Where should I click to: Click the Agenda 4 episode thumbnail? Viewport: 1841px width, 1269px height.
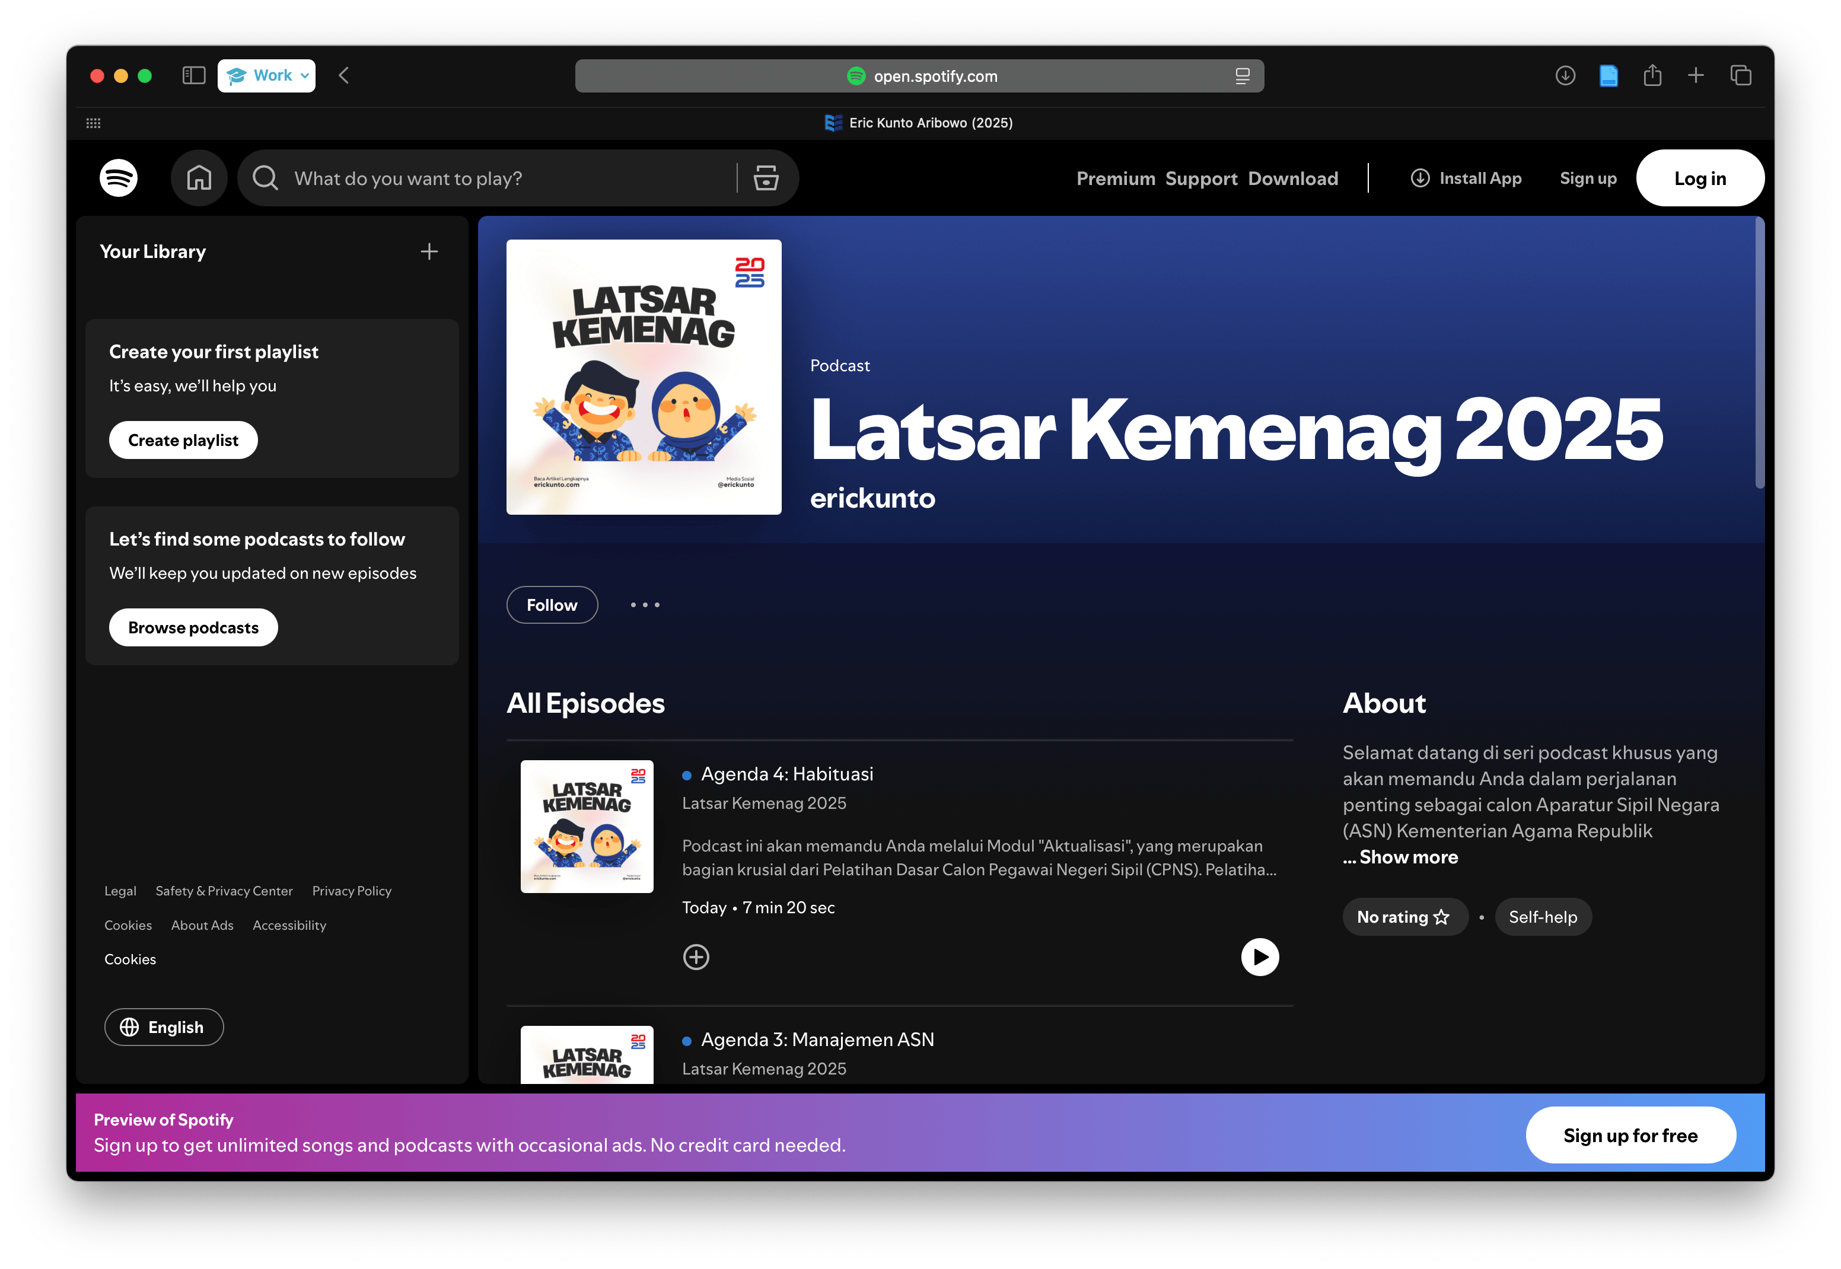coord(587,826)
